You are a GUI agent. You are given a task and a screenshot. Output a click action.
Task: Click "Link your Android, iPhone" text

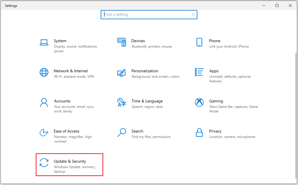(229, 46)
